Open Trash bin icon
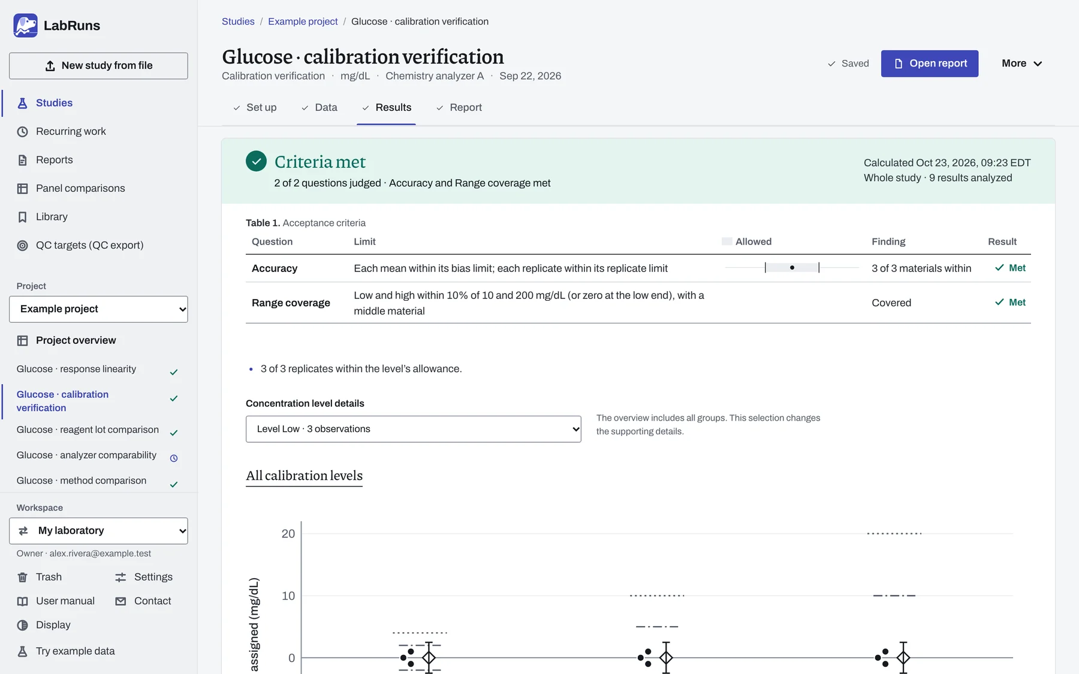Screen dimensions: 1079x674 (22, 578)
